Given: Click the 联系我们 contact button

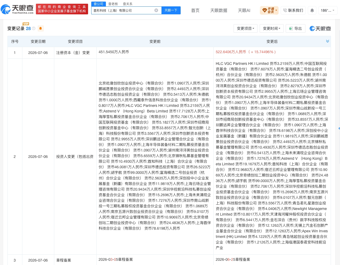Looking at the screenshot, I should coord(293,10).
